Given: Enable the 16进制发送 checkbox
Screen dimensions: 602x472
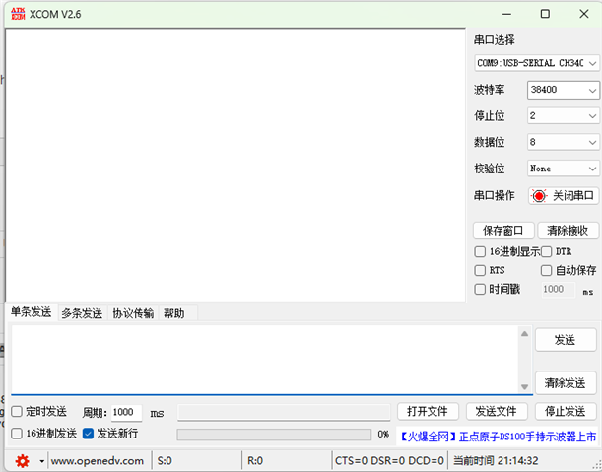Looking at the screenshot, I should pos(17,434).
